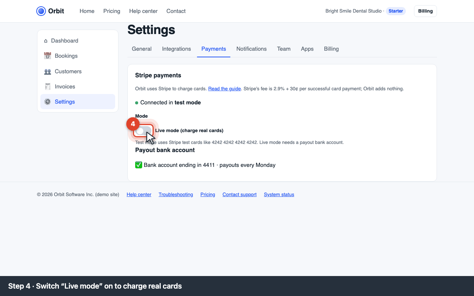Open the Apps tab

point(307,49)
